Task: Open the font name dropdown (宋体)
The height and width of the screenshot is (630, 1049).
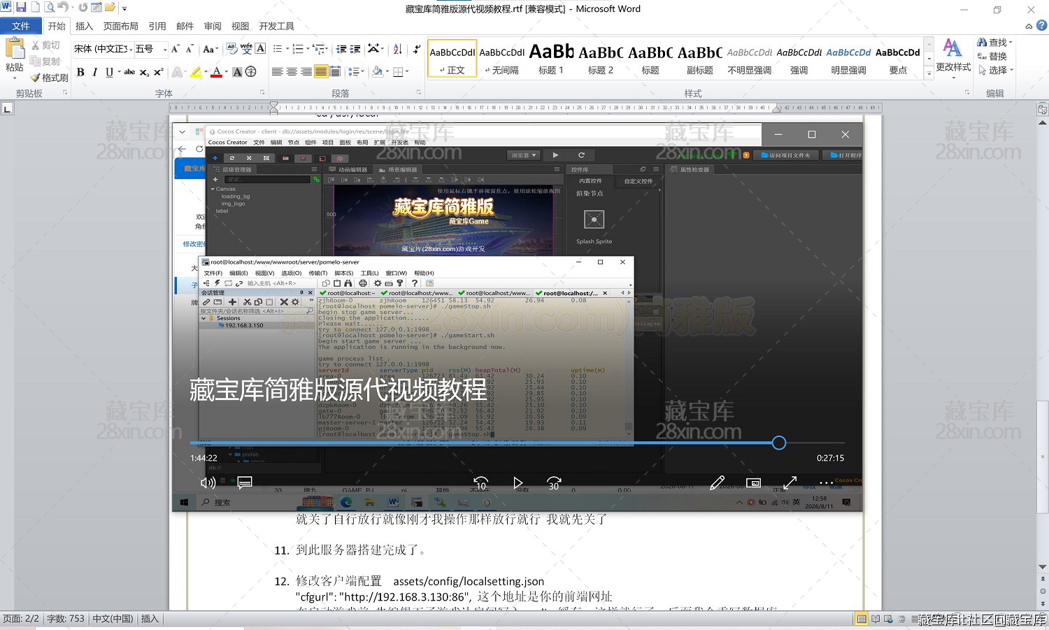Action: [x=131, y=49]
